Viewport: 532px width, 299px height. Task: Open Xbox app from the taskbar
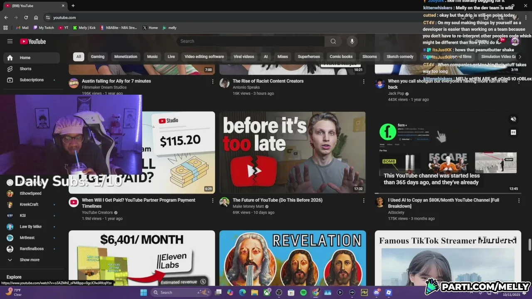(x=267, y=292)
